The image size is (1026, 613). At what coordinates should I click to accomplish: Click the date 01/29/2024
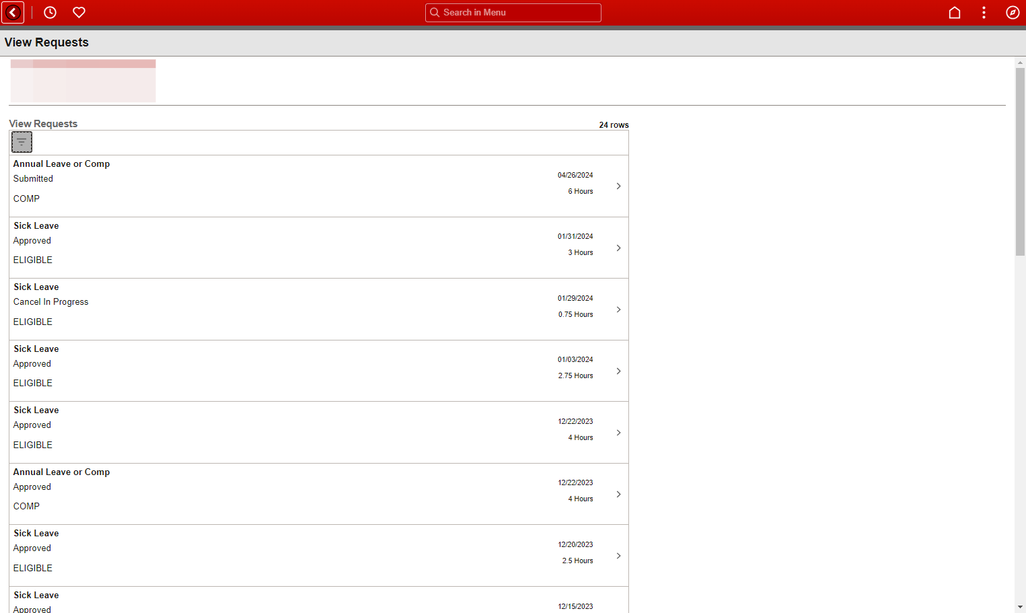coord(575,298)
